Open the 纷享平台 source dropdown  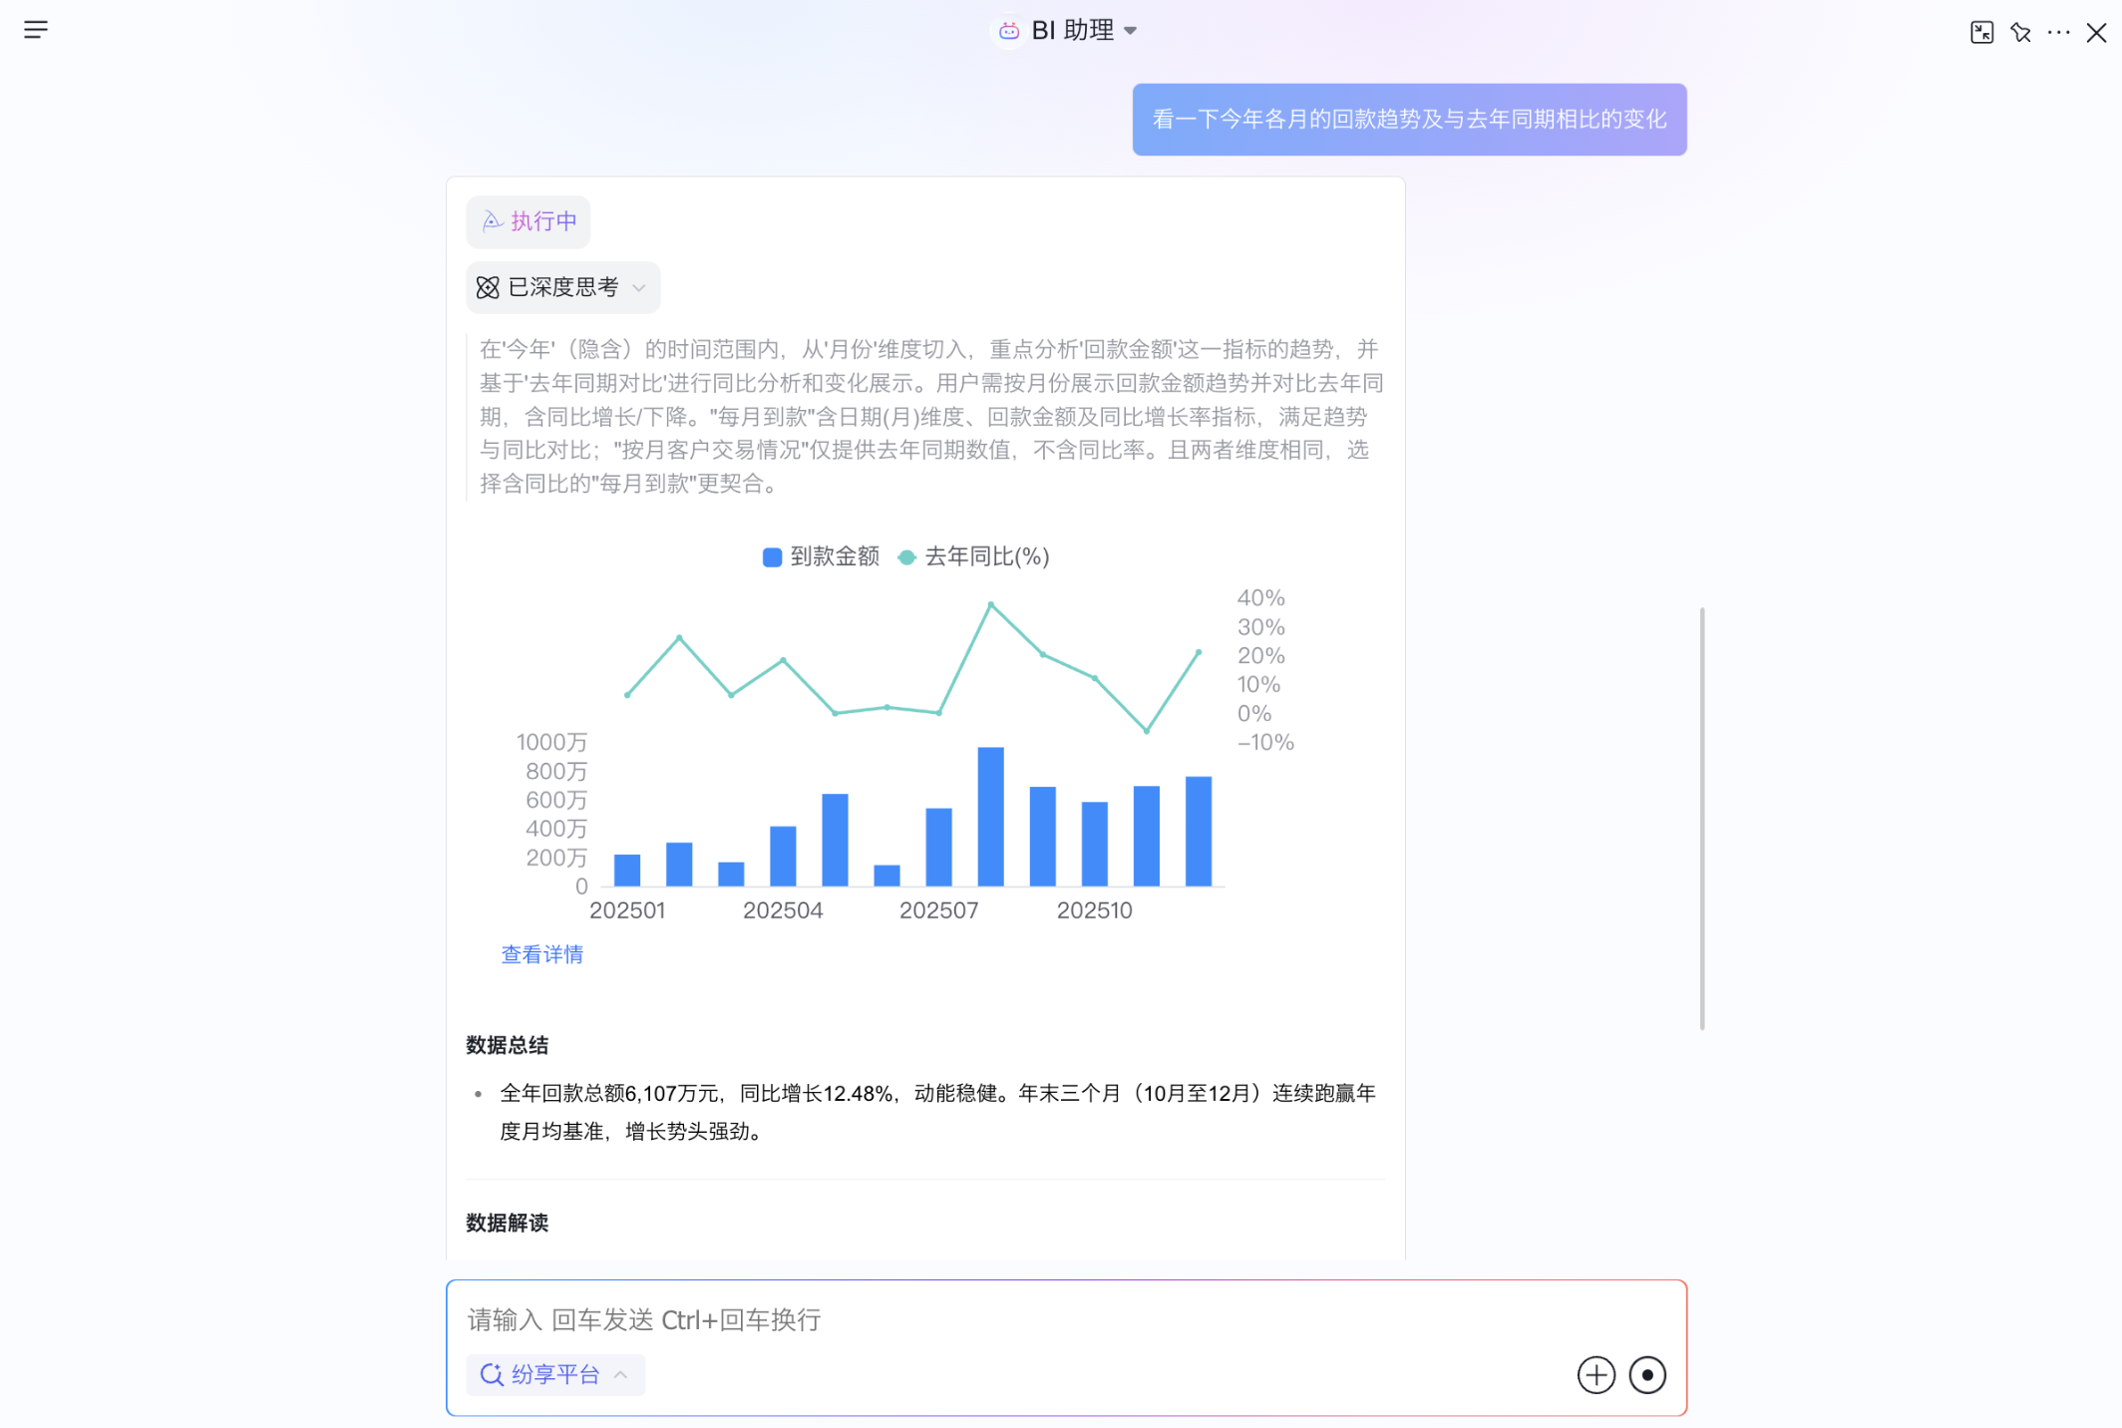(x=555, y=1375)
